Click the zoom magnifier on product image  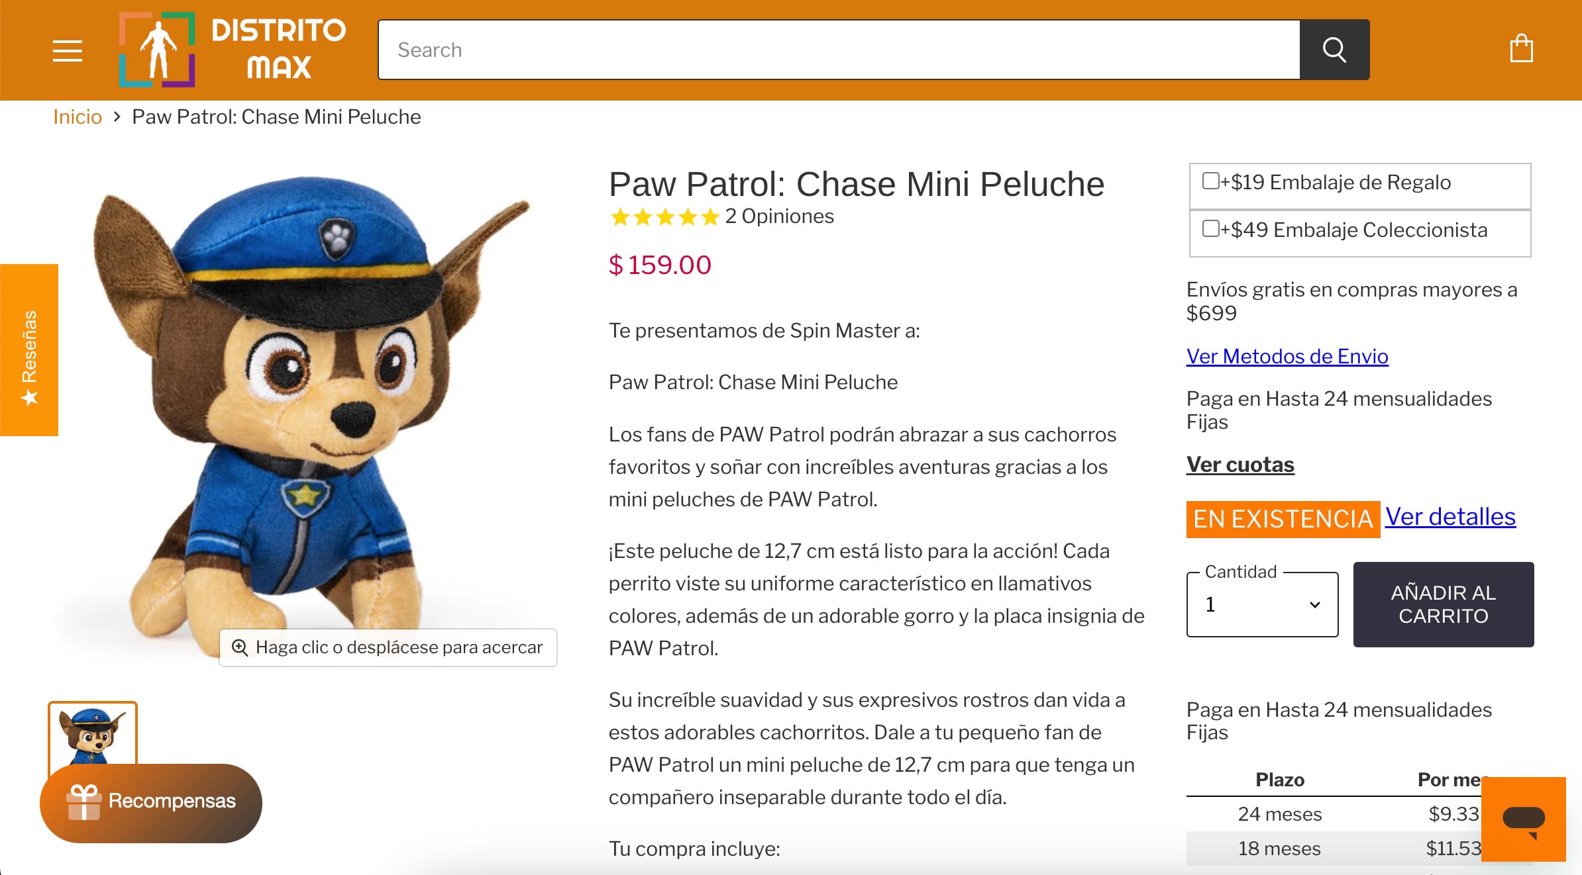(240, 647)
